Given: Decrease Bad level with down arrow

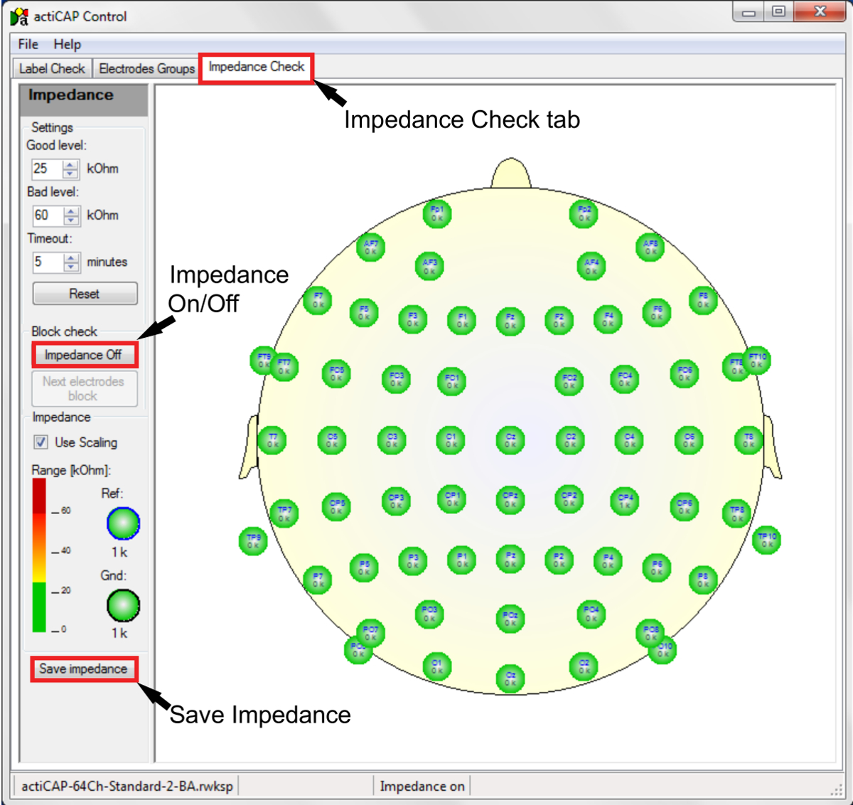Looking at the screenshot, I should (x=71, y=220).
